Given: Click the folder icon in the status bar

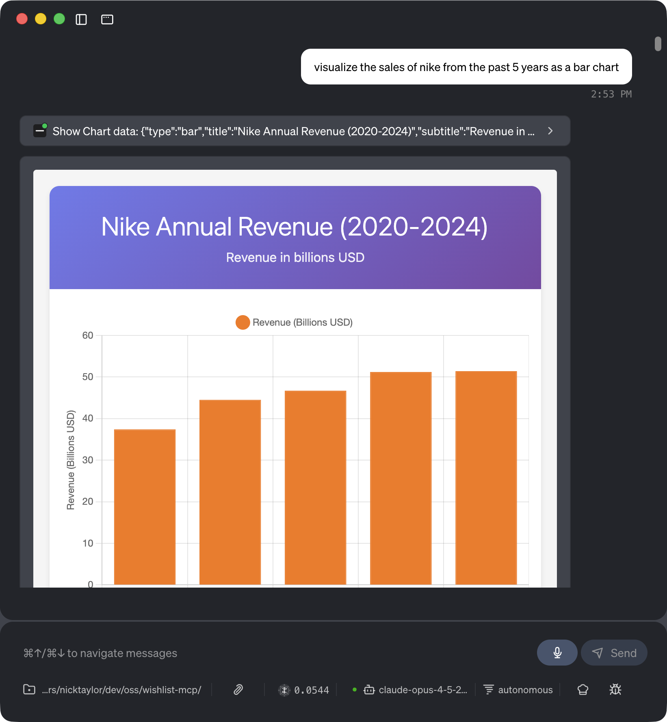Looking at the screenshot, I should pyautogui.click(x=29, y=690).
